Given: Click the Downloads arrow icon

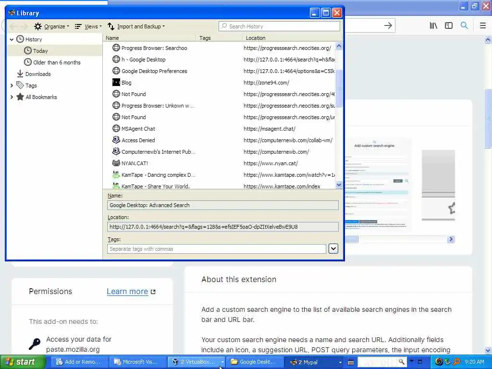Looking at the screenshot, I should click(20, 74).
